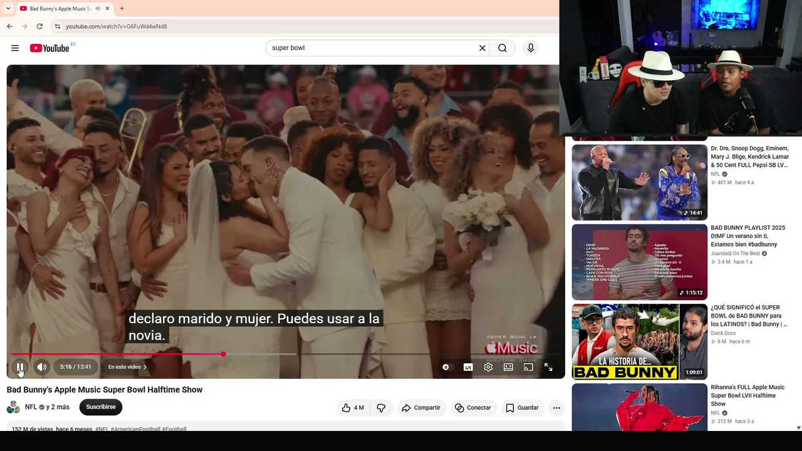Start voice search with the microphone
802x451 pixels.
pos(531,48)
